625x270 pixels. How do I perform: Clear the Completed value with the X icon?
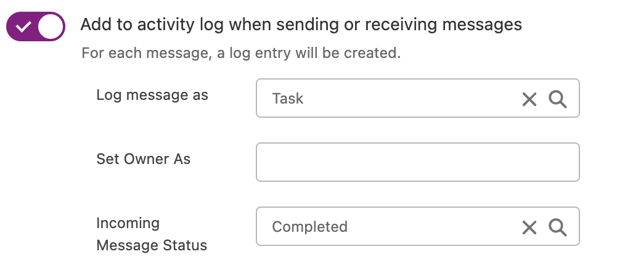(529, 227)
